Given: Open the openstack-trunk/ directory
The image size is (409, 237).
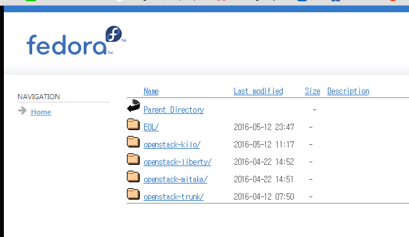Looking at the screenshot, I should [173, 197].
